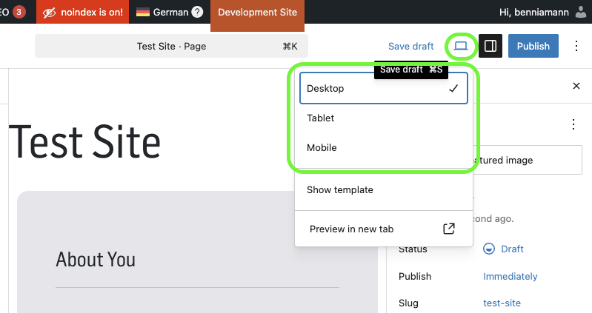Click the Save draft link

(411, 46)
